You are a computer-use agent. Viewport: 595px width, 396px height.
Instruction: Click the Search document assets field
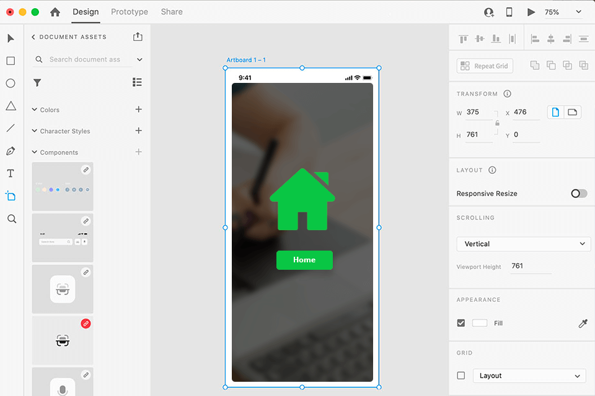tap(85, 59)
